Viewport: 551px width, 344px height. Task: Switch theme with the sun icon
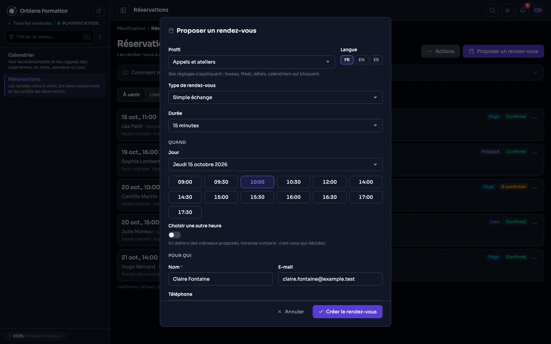(508, 10)
